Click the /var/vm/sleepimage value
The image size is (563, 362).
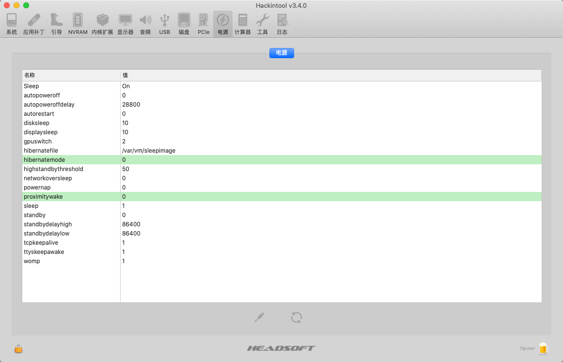(x=149, y=151)
